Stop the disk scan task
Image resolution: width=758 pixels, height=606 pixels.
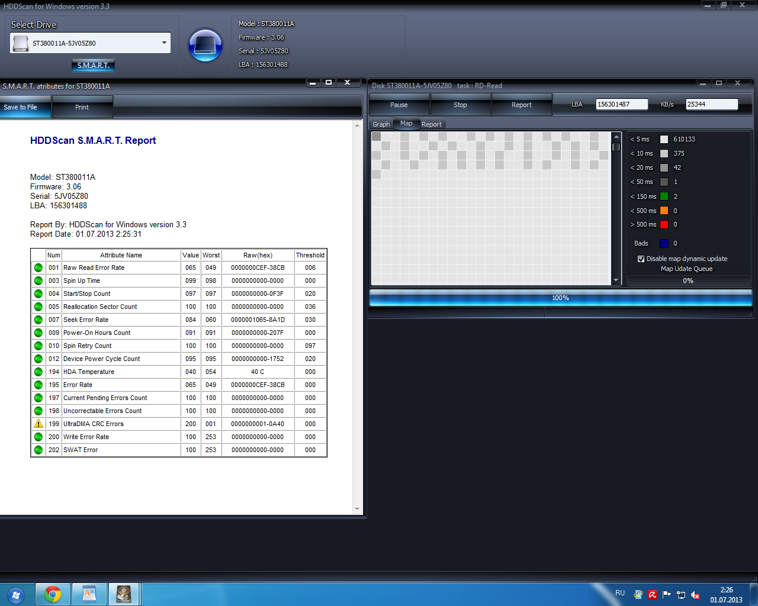[x=460, y=105]
